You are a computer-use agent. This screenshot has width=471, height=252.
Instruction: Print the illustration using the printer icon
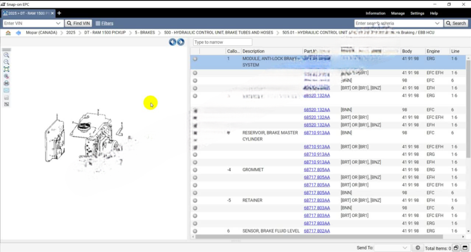coord(6,83)
